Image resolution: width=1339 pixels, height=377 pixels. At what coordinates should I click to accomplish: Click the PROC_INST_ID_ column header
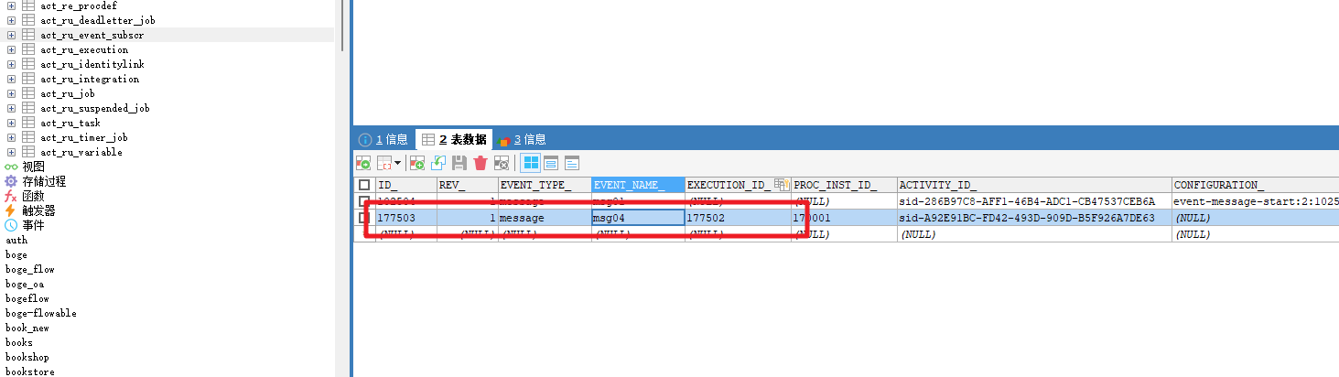point(844,185)
